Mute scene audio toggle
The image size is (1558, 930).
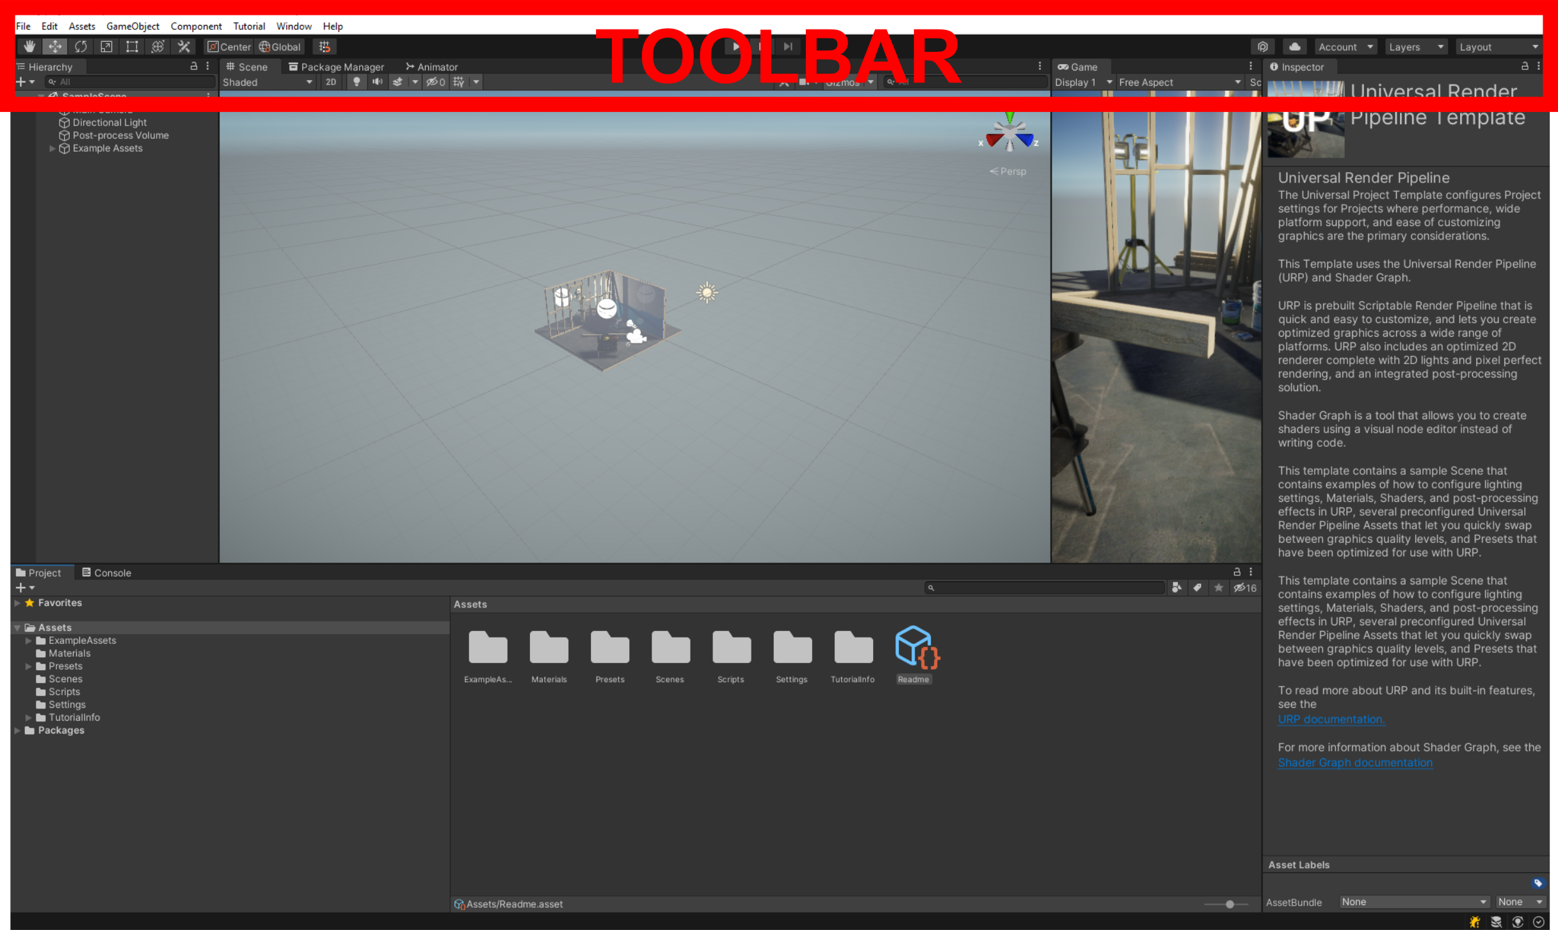click(378, 82)
